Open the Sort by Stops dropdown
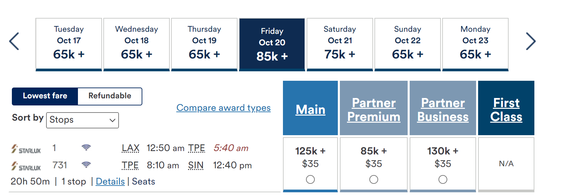 (82, 120)
